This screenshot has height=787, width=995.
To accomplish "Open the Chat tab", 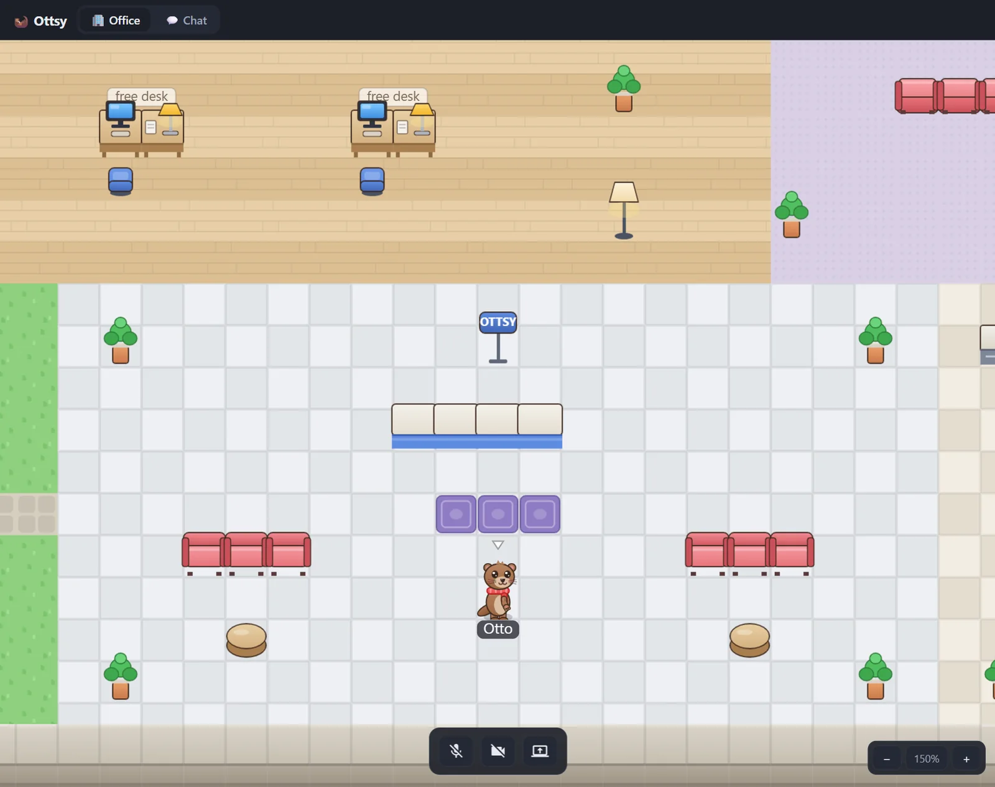I will [x=187, y=21].
